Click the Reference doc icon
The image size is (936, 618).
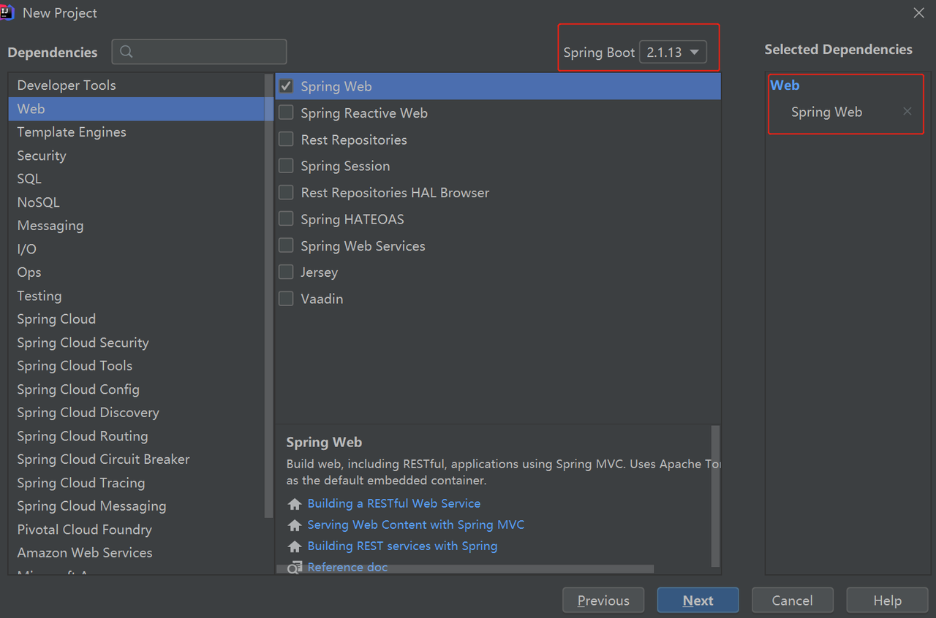point(295,568)
